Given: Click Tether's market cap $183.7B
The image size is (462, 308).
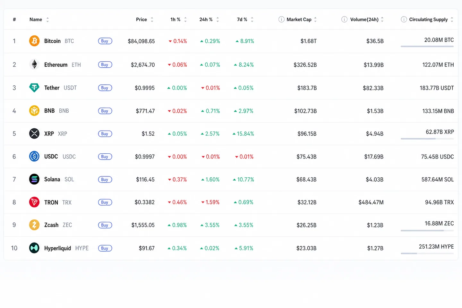Looking at the screenshot, I should (x=307, y=88).
